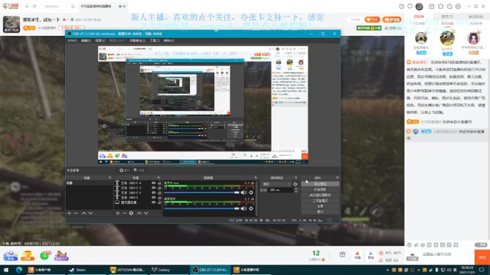Click the orange follow button
Viewport: 490px width, 275px height.
(372, 20)
